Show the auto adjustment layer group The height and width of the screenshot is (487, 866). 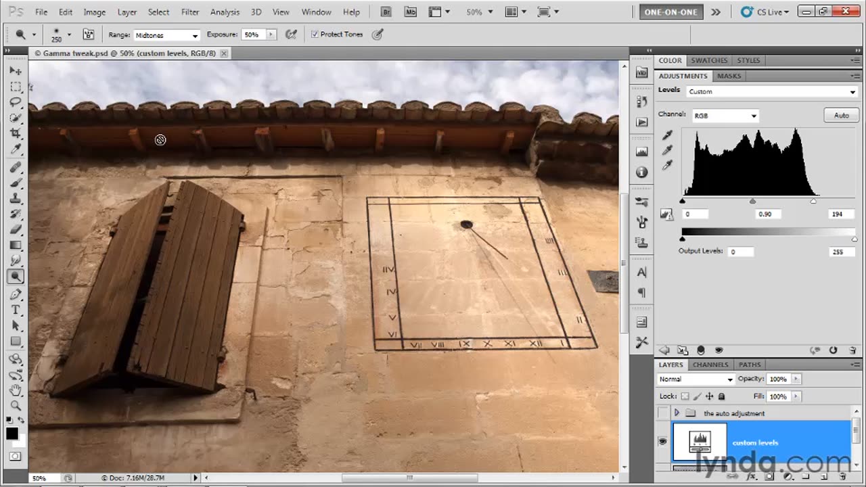click(x=663, y=413)
